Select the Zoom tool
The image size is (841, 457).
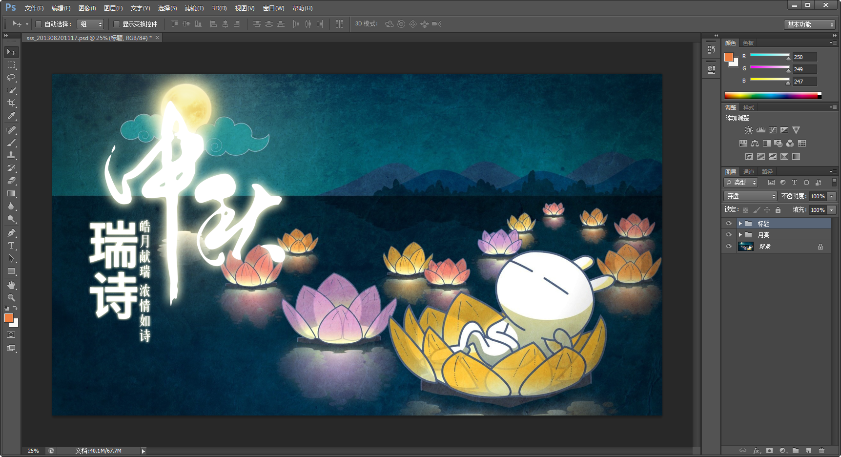pyautogui.click(x=11, y=298)
